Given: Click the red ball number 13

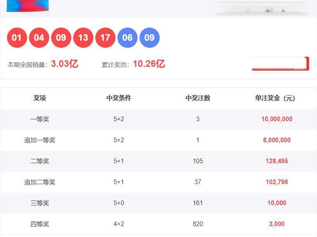Looking at the screenshot, I should [83, 38].
